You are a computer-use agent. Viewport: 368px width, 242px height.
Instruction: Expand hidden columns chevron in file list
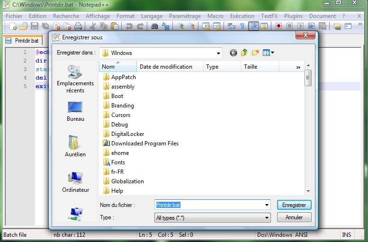[x=298, y=67]
